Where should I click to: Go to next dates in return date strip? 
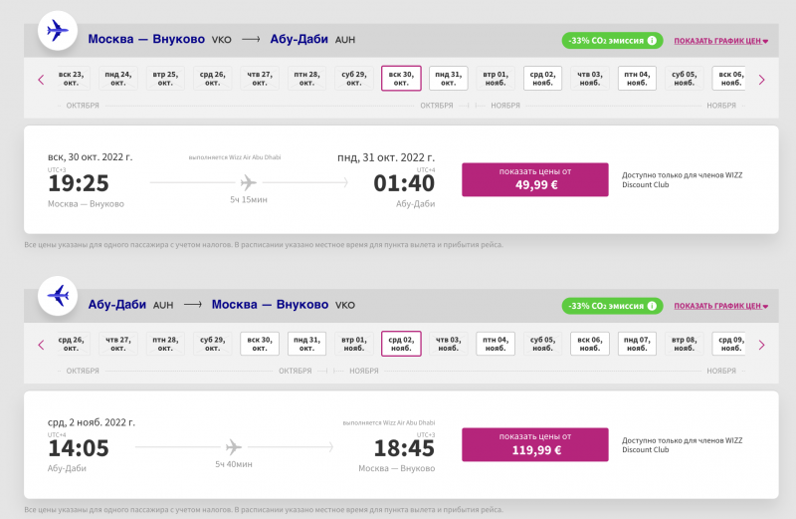761,345
